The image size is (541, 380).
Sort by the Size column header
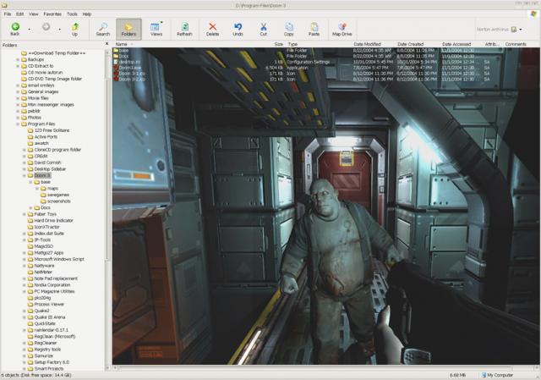[x=278, y=44]
